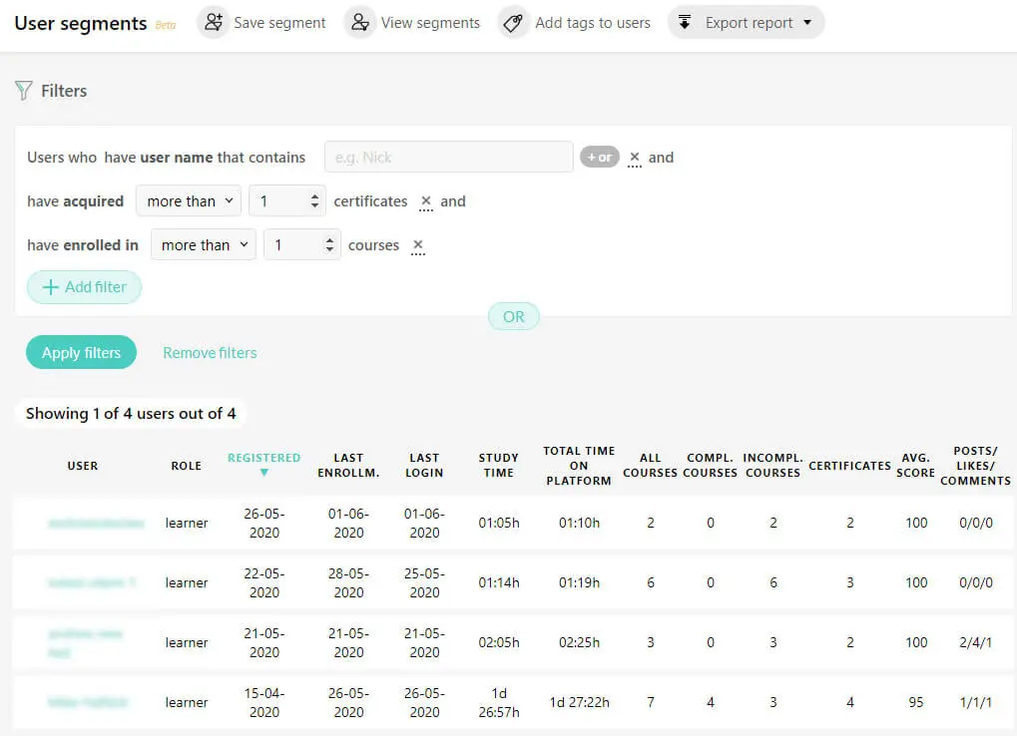The width and height of the screenshot is (1017, 736).
Task: Click the certificates number stepper arrows
Action: [x=315, y=200]
